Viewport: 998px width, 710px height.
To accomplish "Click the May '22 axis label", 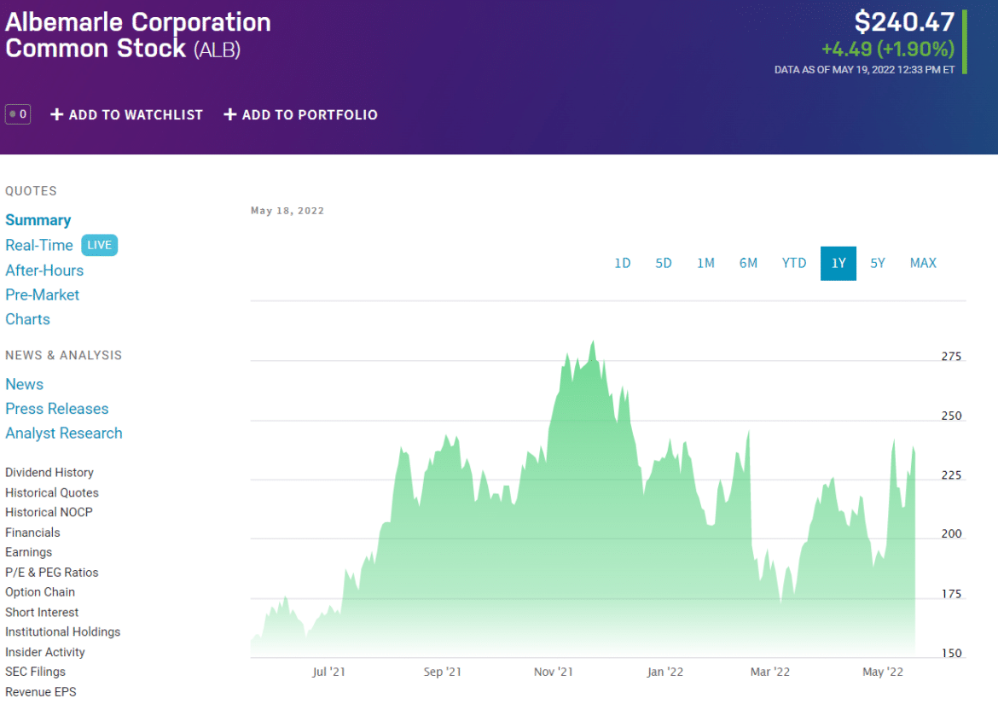I will pyautogui.click(x=883, y=672).
